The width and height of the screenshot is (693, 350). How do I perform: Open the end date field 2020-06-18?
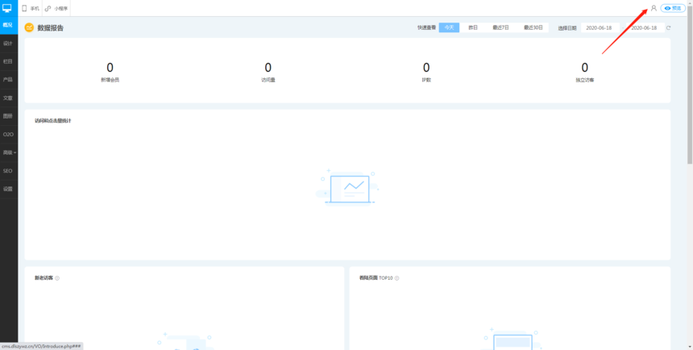[x=645, y=28]
